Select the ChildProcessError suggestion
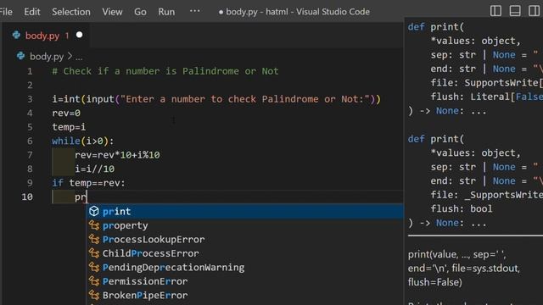 click(244, 253)
